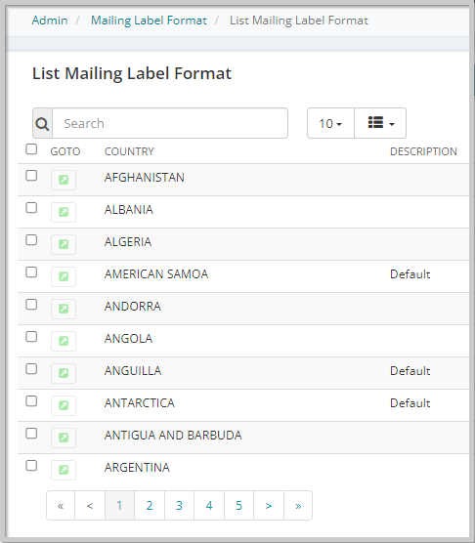475x543 pixels.
Task: Select the AMERICAN SAMOA country cell
Action: [x=156, y=273]
